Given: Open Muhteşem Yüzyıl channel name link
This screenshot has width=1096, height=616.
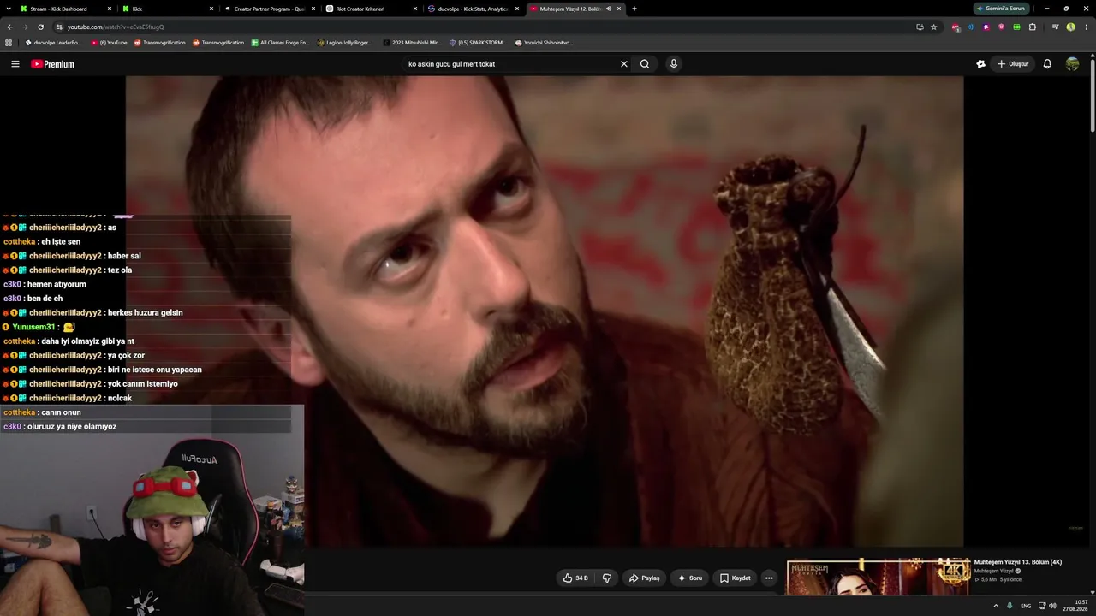Looking at the screenshot, I should pyautogui.click(x=994, y=571).
